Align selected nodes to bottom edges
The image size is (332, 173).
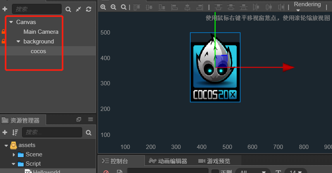coord(162,7)
